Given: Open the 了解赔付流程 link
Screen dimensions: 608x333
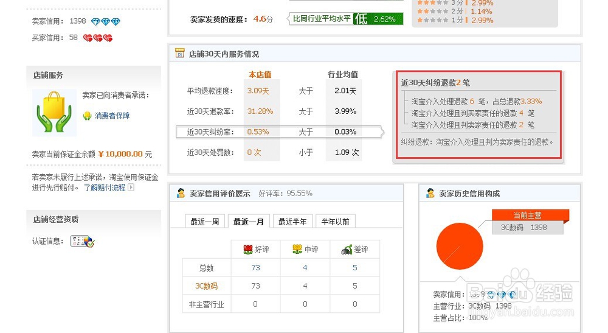Looking at the screenshot, I should tap(105, 188).
